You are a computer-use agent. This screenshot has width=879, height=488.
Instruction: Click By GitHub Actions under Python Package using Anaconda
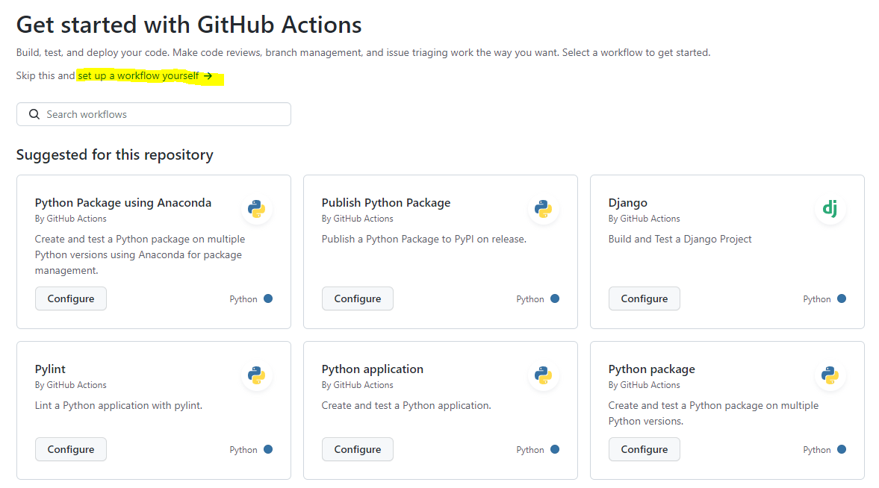71,219
